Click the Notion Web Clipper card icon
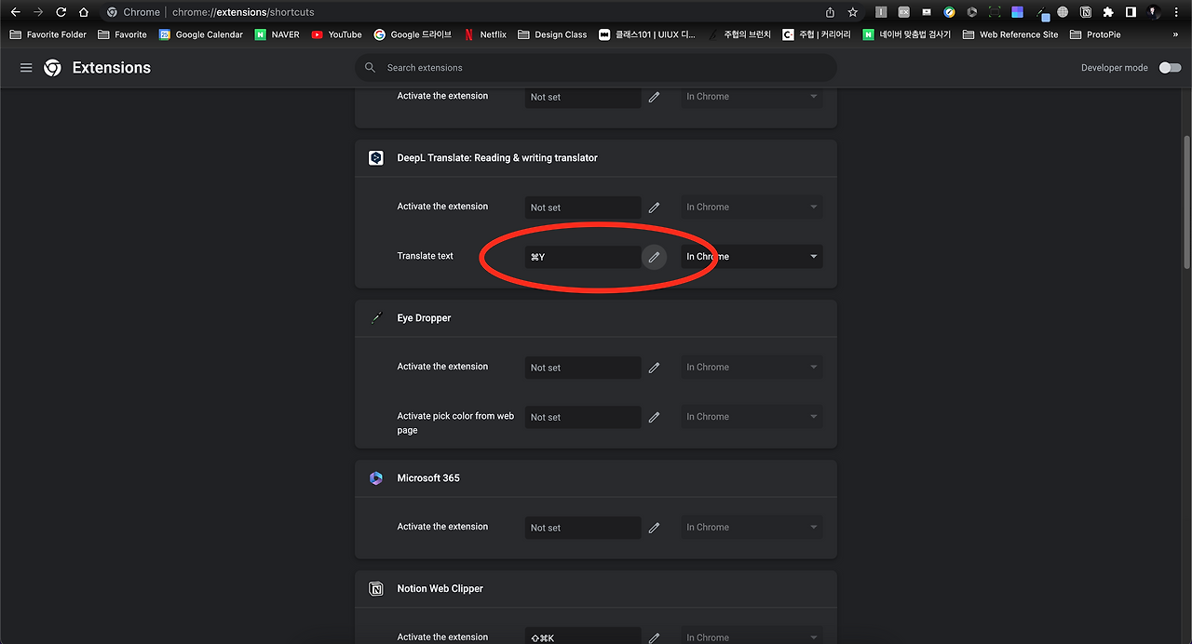Viewport: 1192px width, 644px height. point(376,589)
